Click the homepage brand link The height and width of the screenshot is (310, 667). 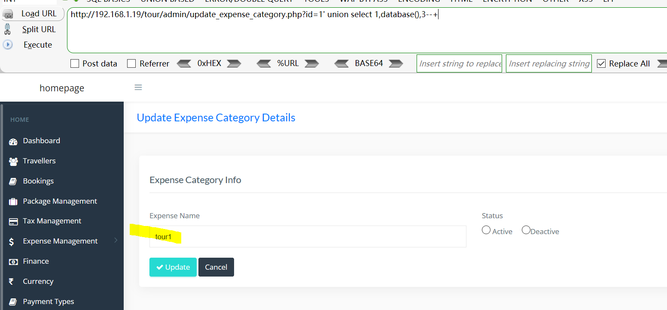point(62,88)
